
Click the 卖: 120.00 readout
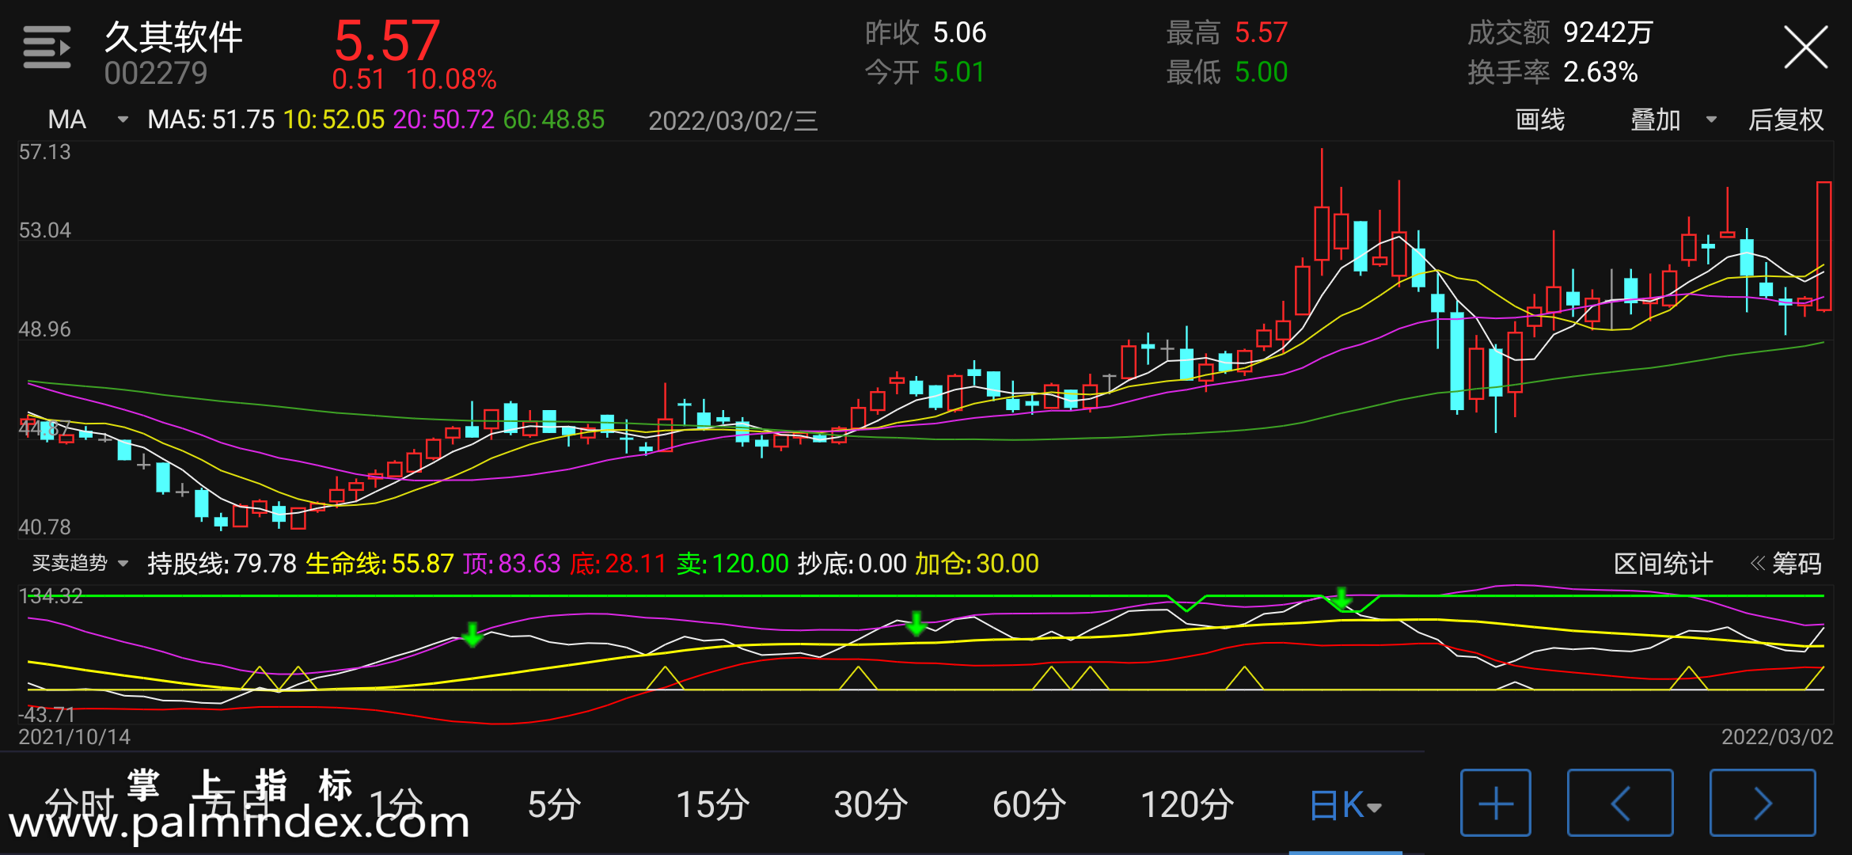click(x=733, y=564)
